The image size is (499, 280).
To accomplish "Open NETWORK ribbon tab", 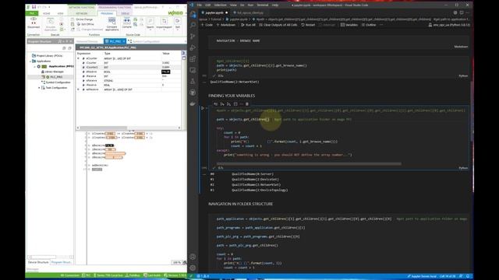I will 81,13.
